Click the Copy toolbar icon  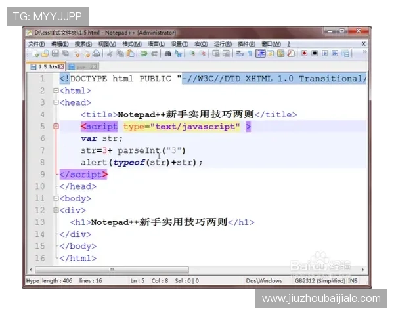point(120,54)
